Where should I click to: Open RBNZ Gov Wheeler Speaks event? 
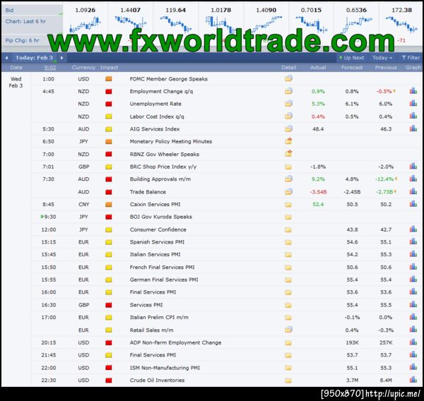pos(165,154)
